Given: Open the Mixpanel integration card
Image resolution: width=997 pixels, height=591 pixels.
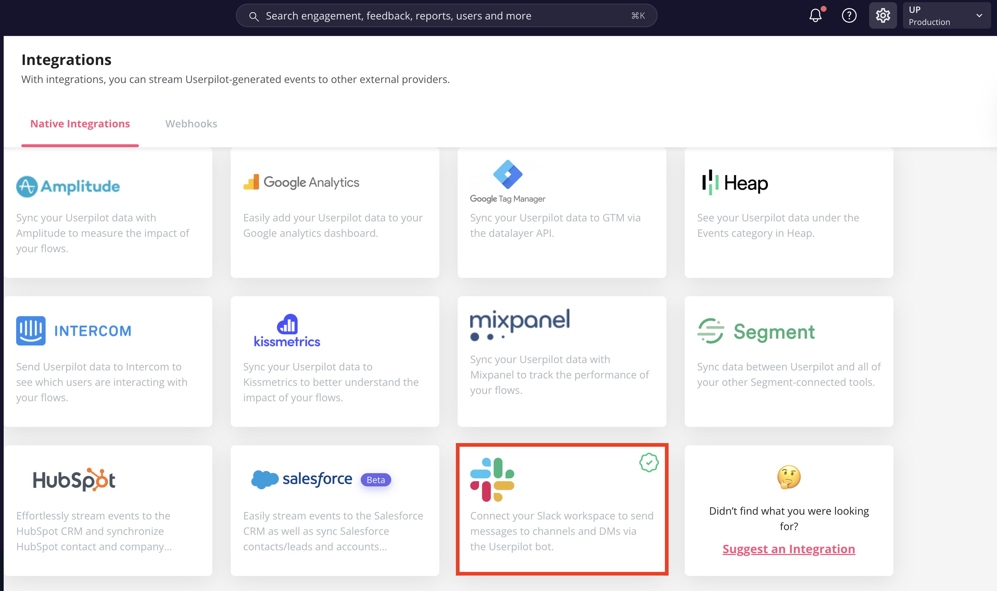Looking at the screenshot, I should coord(561,361).
